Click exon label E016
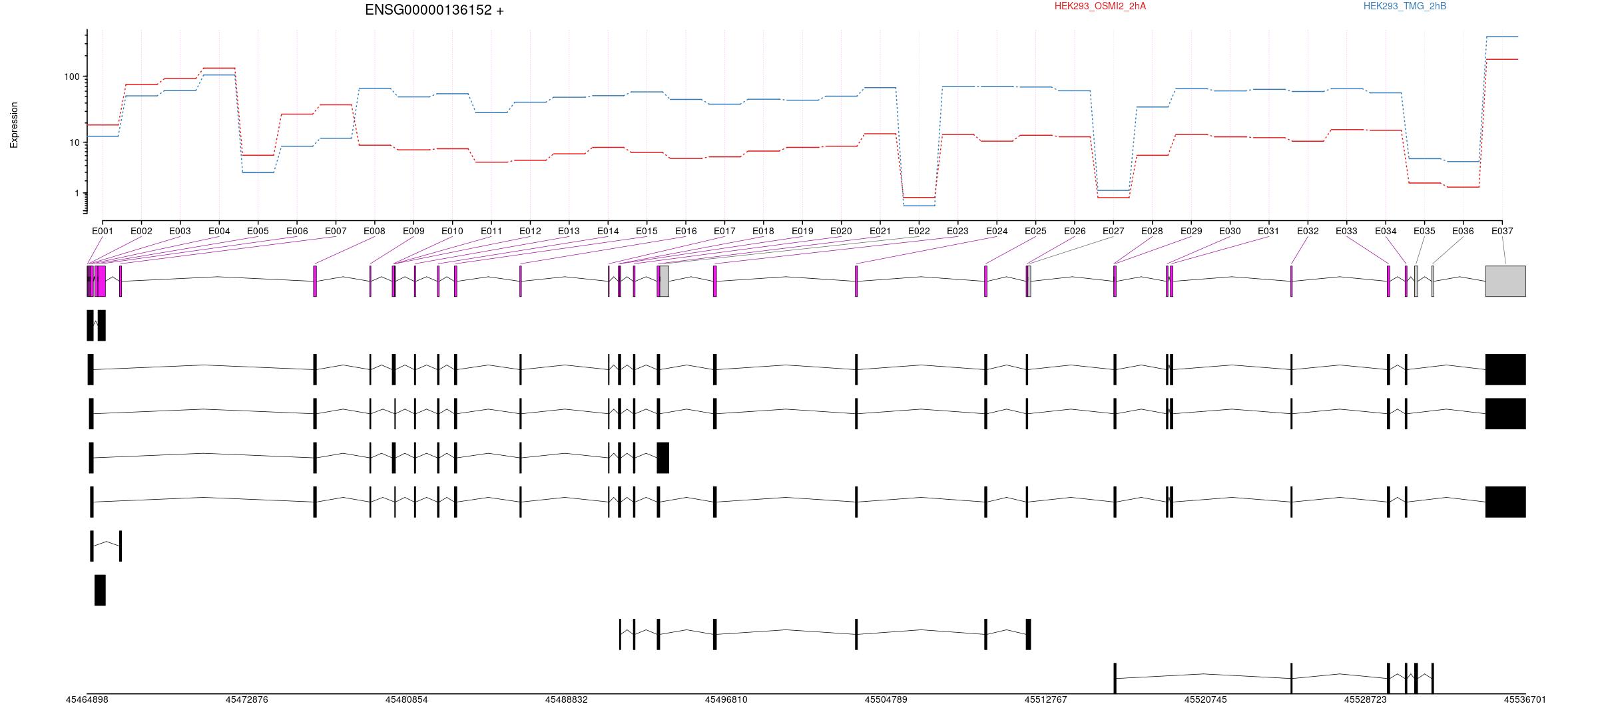 coord(686,231)
